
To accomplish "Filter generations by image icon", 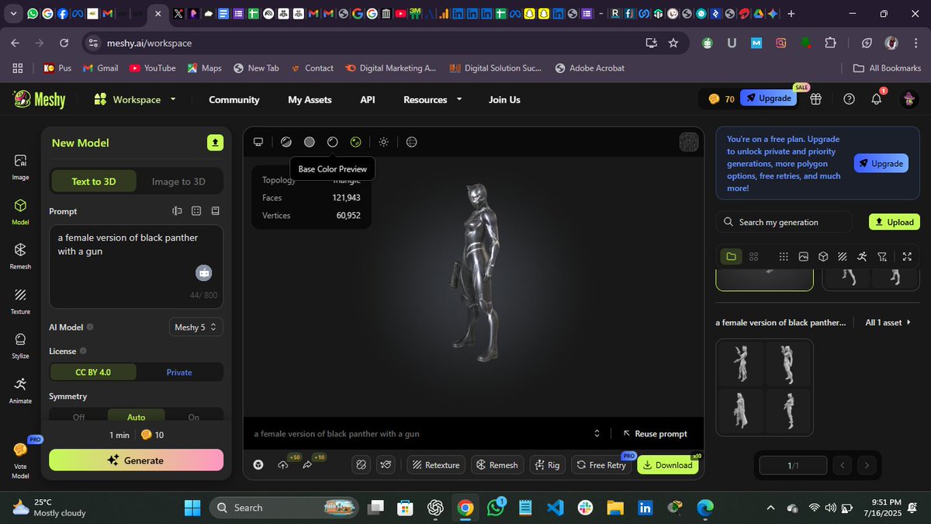I will (803, 256).
